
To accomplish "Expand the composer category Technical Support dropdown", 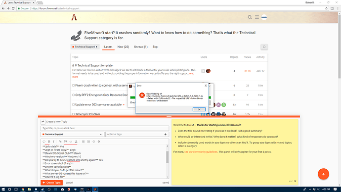I will point(73,134).
